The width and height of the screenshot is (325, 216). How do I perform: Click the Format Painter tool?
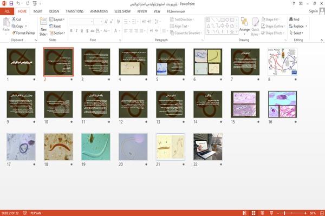click(23, 33)
